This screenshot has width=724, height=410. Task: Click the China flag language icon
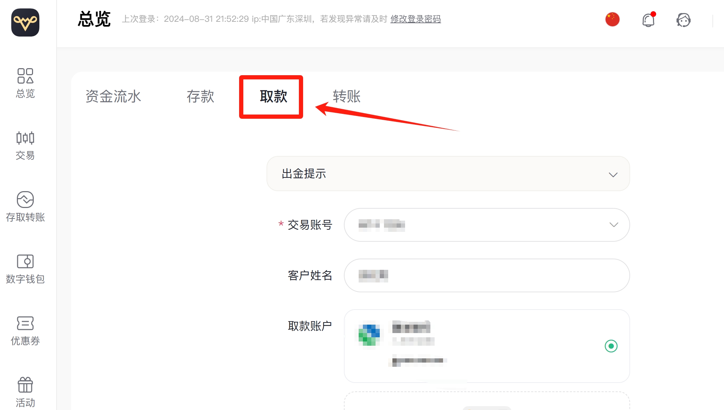613,19
